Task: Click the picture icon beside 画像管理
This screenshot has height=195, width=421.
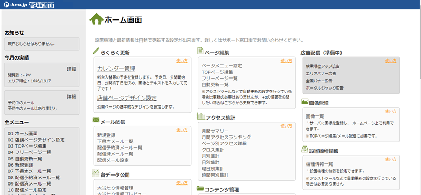Action: [305, 101]
